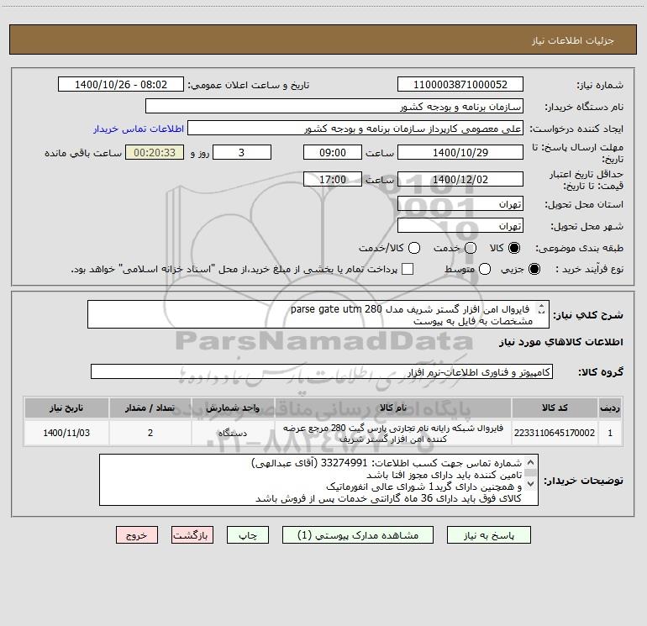
Task: Select the خدمت radio button
Action: point(471,248)
